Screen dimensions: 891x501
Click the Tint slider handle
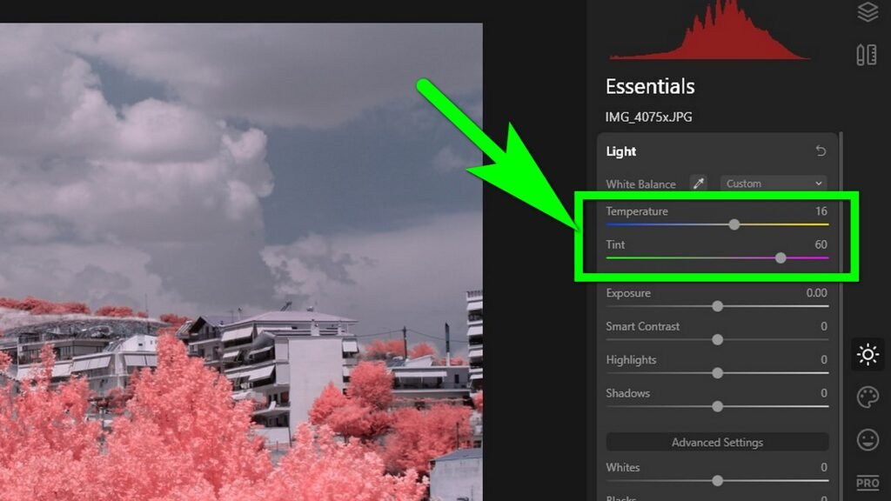pyautogui.click(x=780, y=257)
